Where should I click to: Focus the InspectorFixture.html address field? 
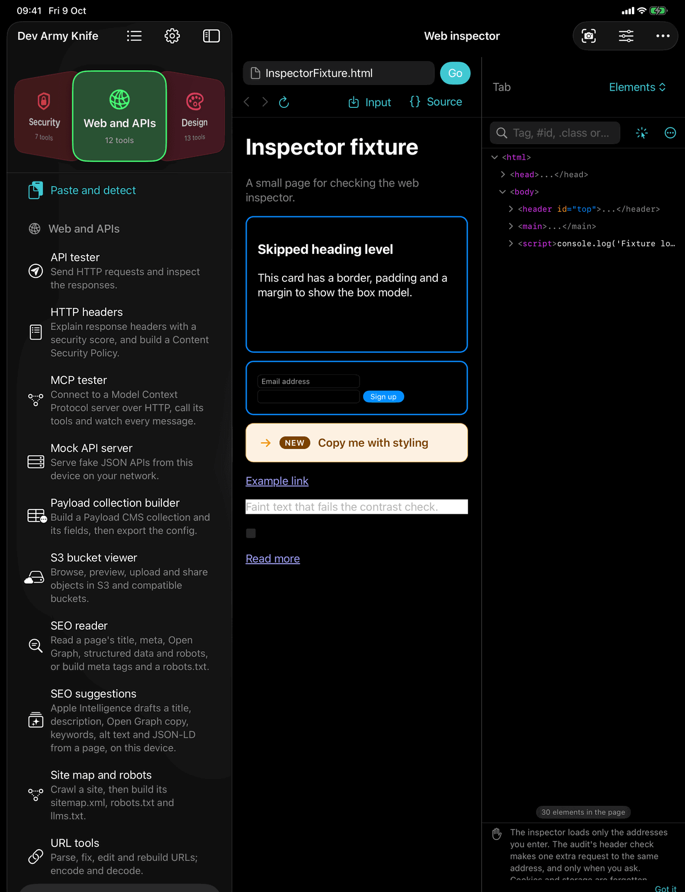[x=339, y=73]
